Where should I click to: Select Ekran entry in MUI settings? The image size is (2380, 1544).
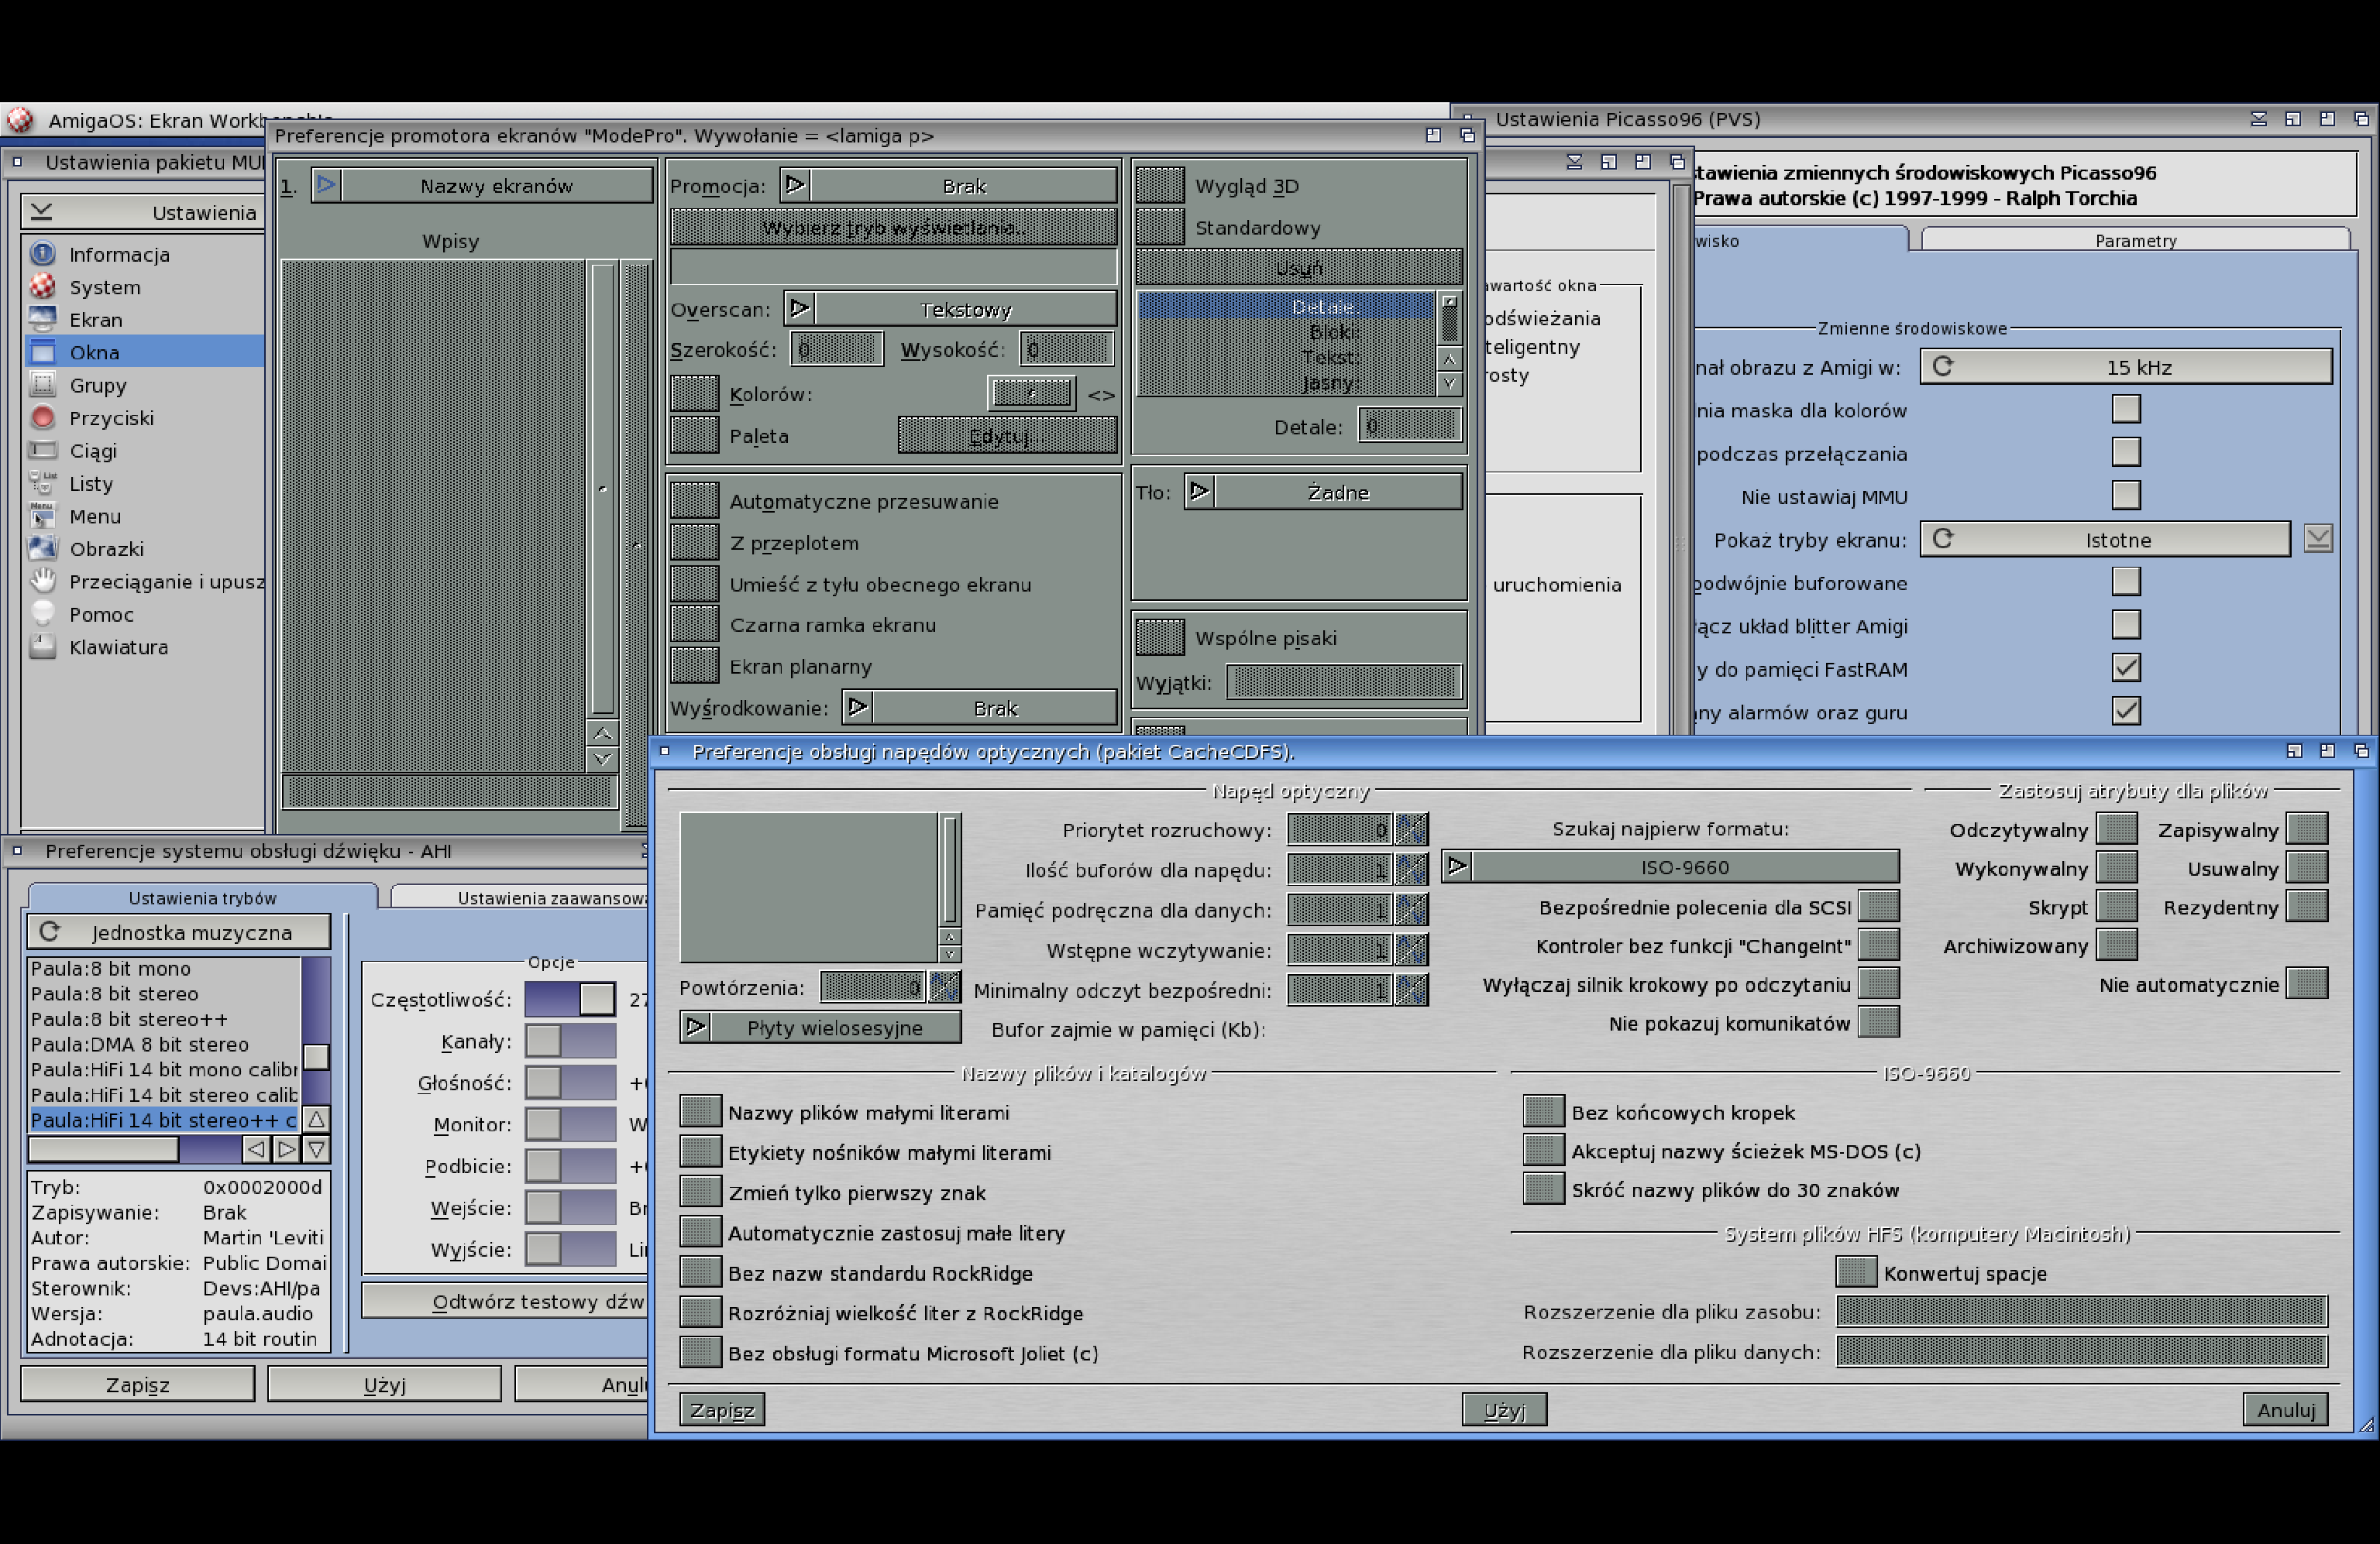(146, 320)
